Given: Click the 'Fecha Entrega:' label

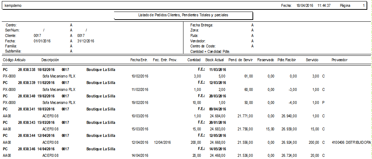Looking at the screenshot, I should [x=202, y=25].
